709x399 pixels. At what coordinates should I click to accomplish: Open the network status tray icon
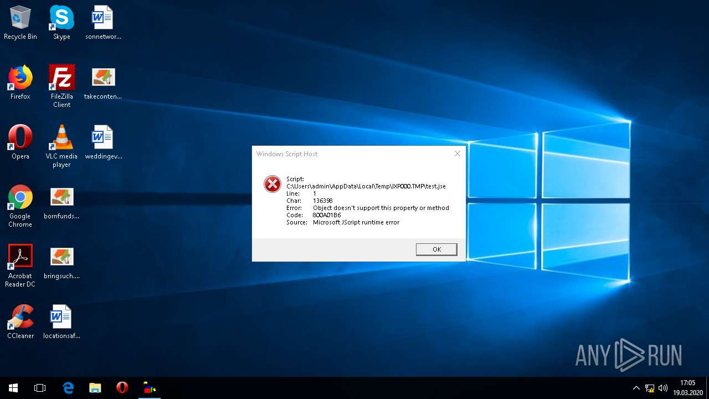[x=650, y=388]
